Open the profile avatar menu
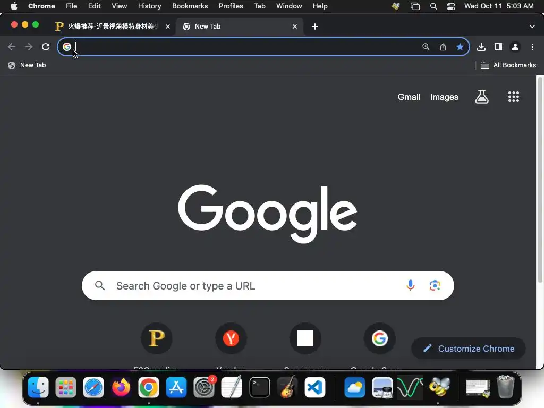The image size is (544, 408). [515, 47]
